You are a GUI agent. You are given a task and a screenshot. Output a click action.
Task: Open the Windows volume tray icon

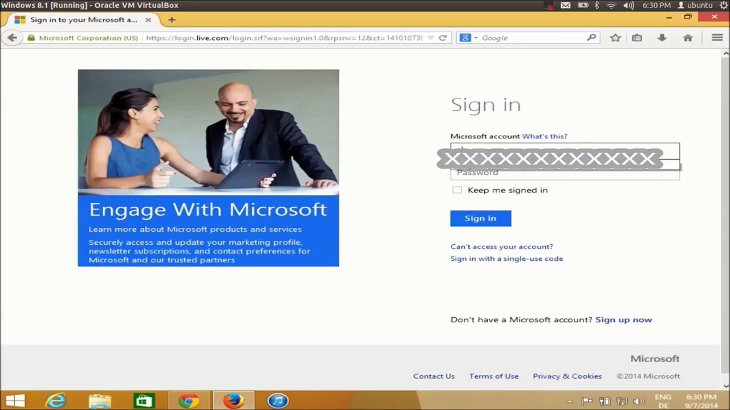[x=638, y=401]
